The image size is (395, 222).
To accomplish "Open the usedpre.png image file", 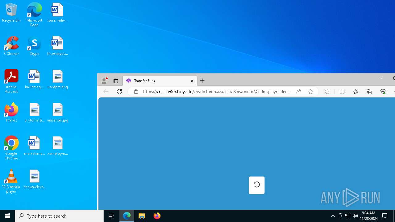I will pos(57,80).
